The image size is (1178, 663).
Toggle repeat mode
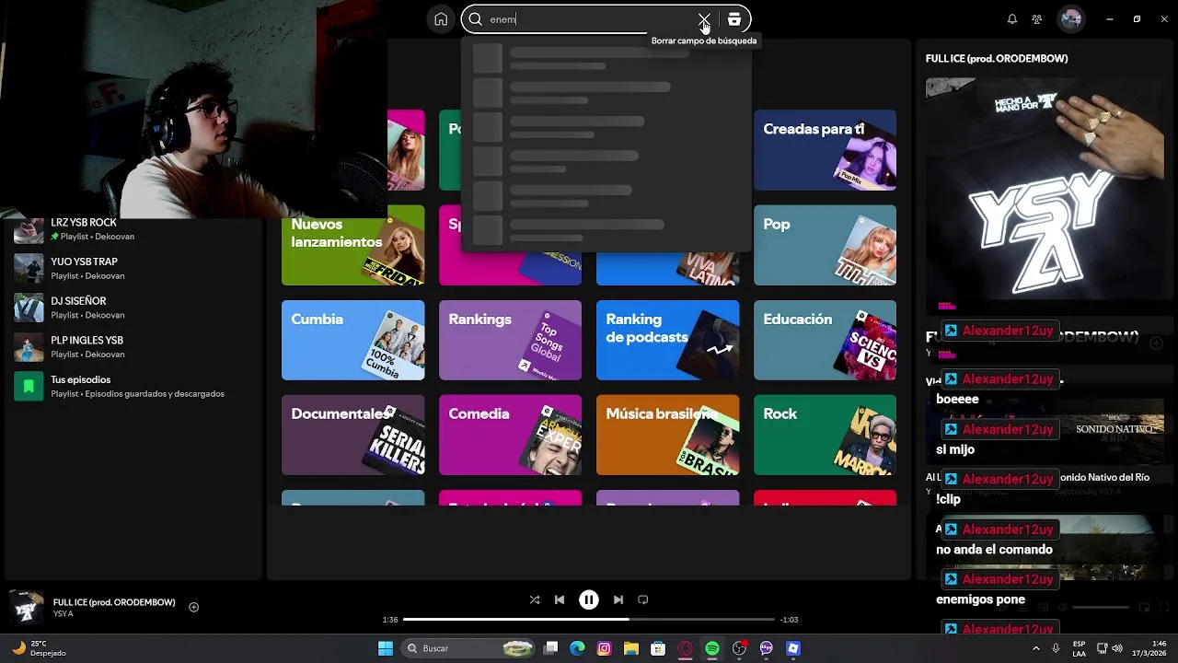643,599
